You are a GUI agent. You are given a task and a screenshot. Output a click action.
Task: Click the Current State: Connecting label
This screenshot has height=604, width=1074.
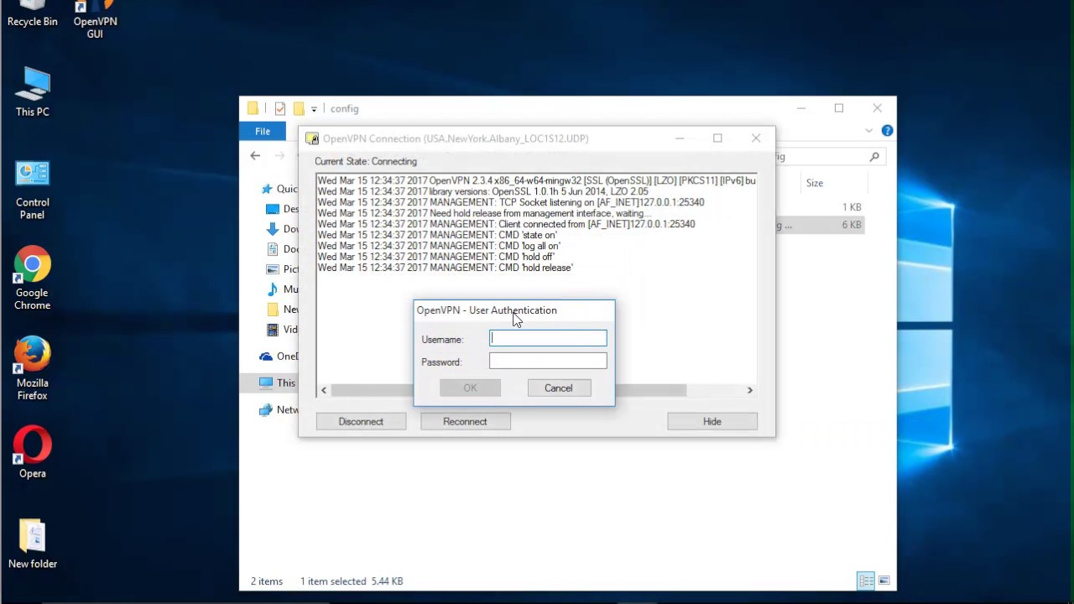coord(366,161)
